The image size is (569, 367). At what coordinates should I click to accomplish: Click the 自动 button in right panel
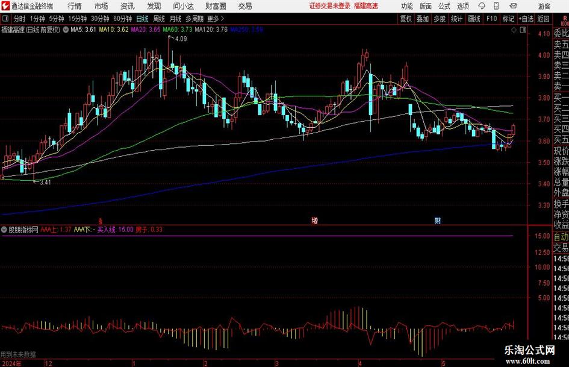coord(561,237)
